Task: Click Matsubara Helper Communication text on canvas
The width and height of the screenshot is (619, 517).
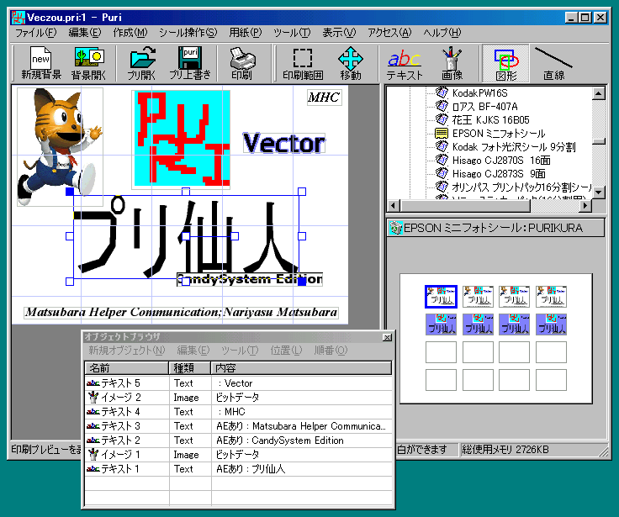Action: pos(181,312)
